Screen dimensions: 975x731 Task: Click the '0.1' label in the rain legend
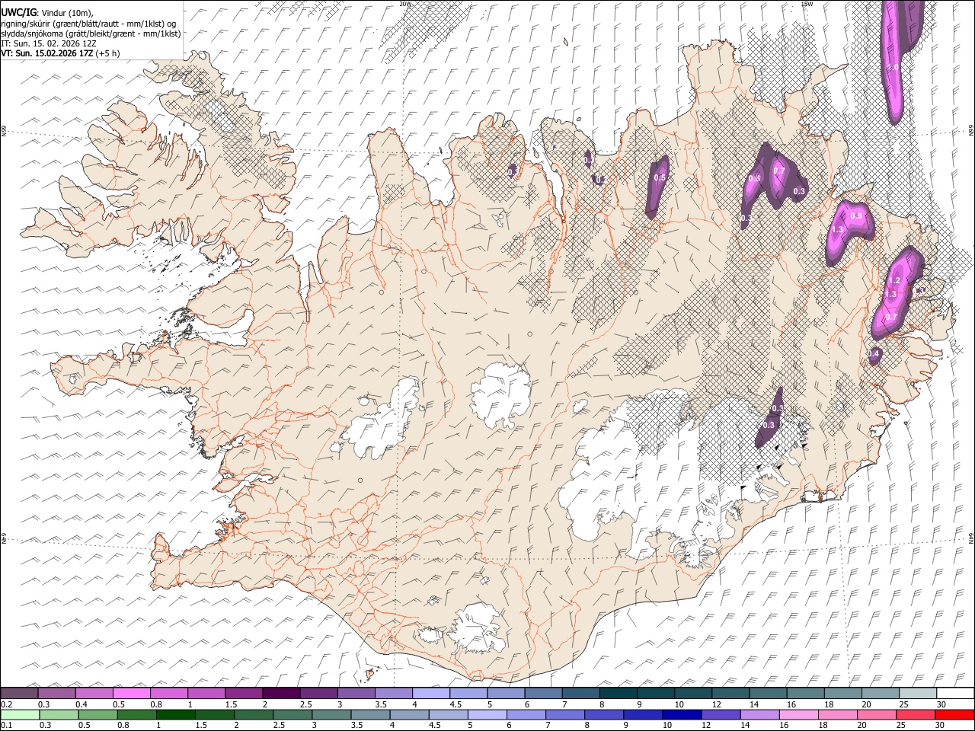[6, 725]
